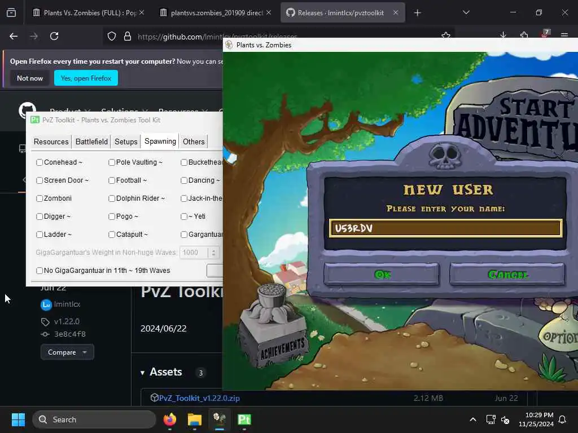578x433 pixels.
Task: Click Cancel in New User dialog
Action: pyautogui.click(x=507, y=275)
